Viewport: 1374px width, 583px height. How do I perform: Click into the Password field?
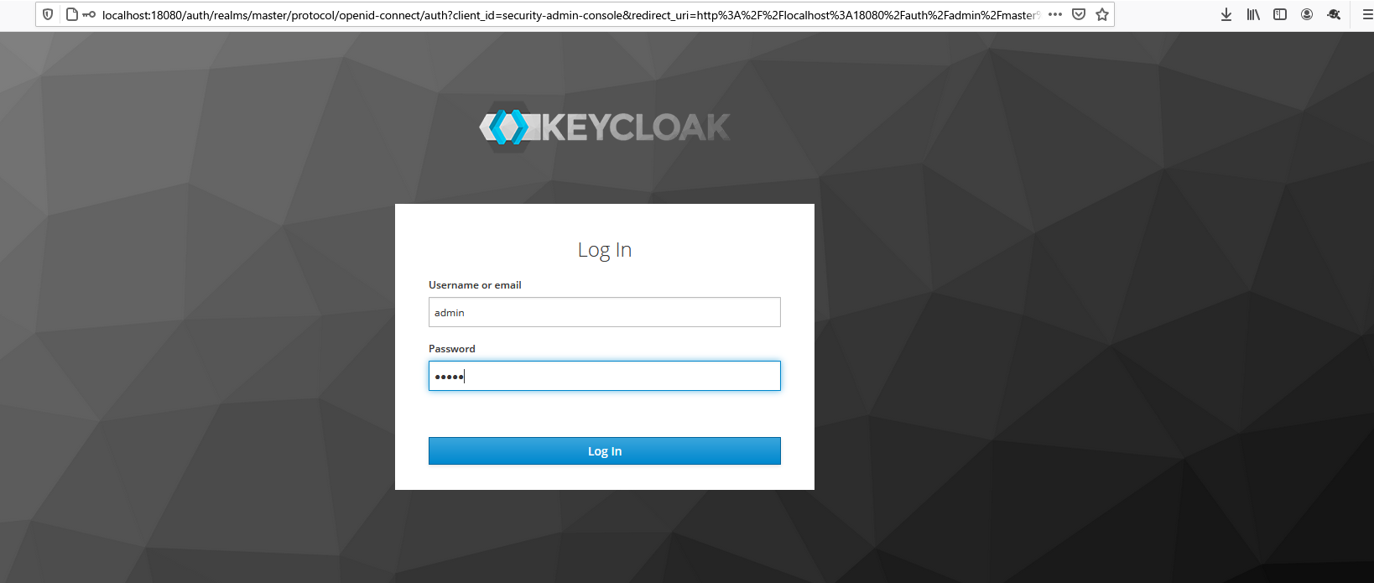[605, 376]
